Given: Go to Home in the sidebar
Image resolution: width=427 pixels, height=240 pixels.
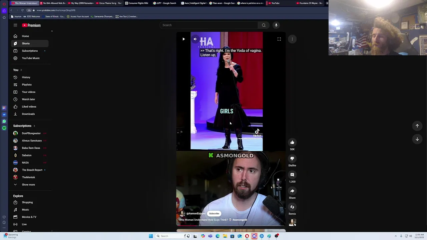Looking at the screenshot, I should coord(30,36).
